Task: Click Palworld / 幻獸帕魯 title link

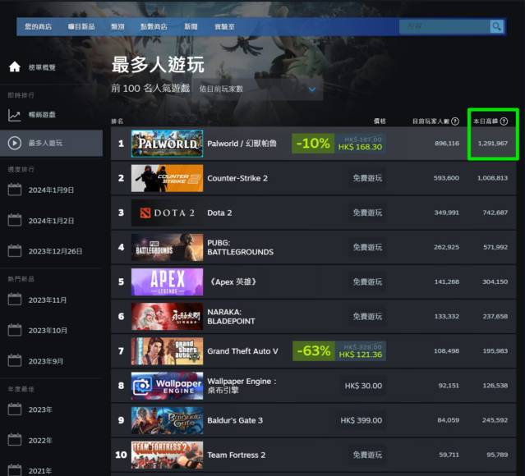Action: point(242,144)
